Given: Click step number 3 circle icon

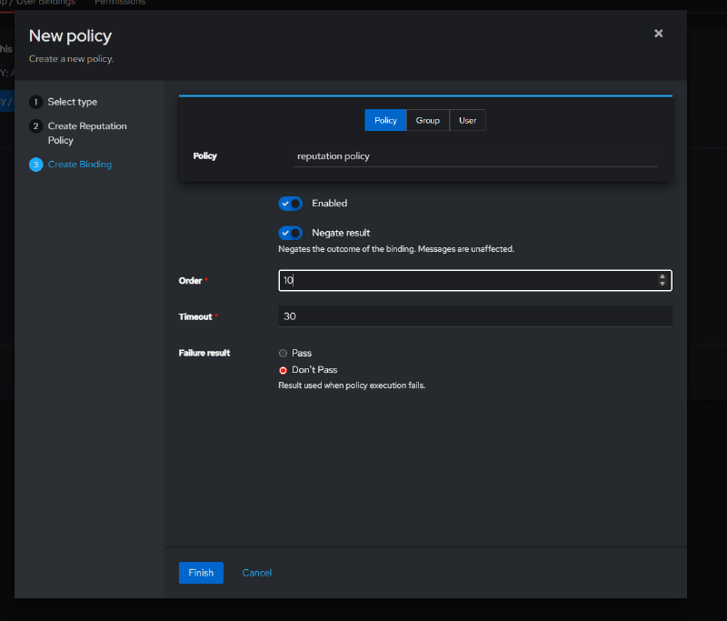Looking at the screenshot, I should pos(35,165).
